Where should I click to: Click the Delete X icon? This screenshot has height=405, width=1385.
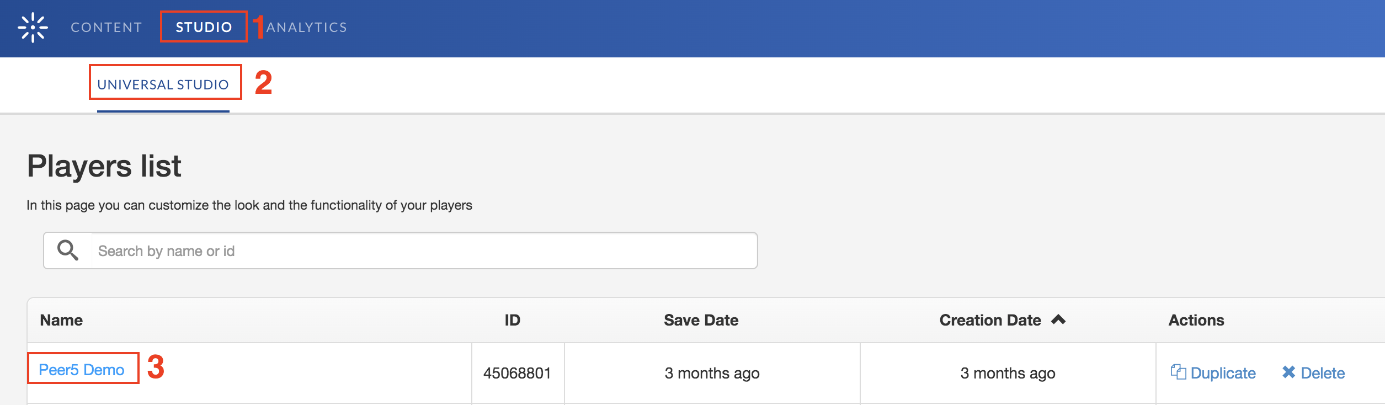coord(1288,372)
